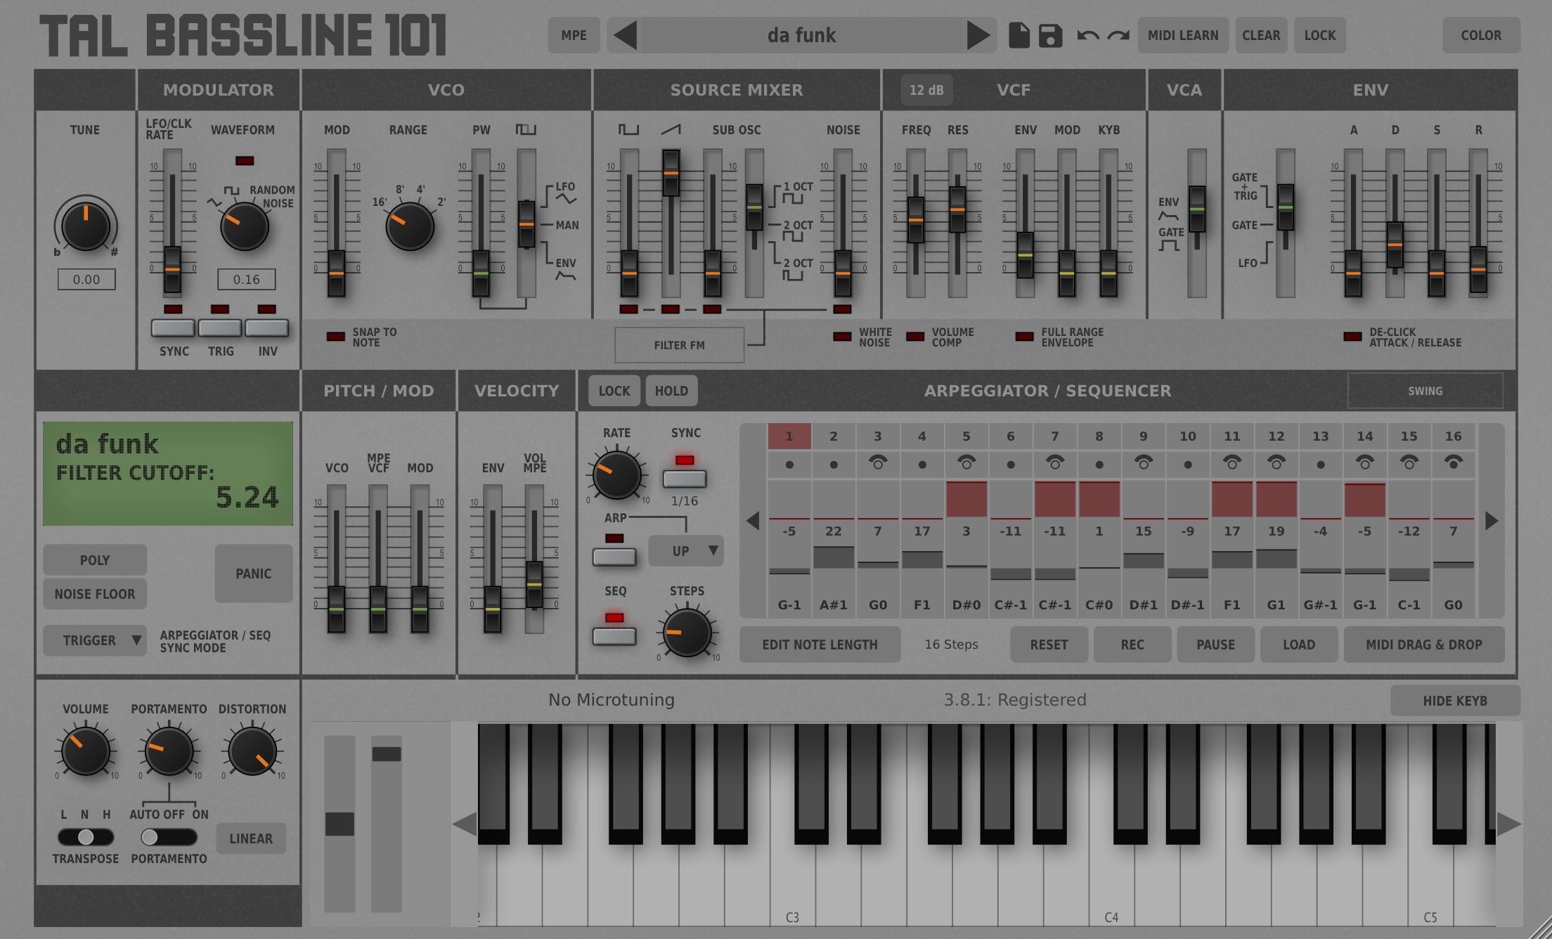Image resolution: width=1552 pixels, height=939 pixels.
Task: Enable SYNC in the Modulator section
Action: pos(174,328)
